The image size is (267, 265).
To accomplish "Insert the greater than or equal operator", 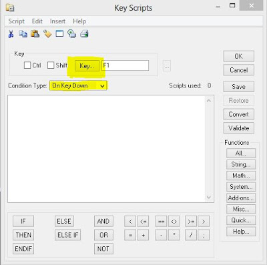I will 191,222.
